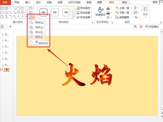
Task: Pick the elbow arrow connector shape
Action: (x=14, y=12)
